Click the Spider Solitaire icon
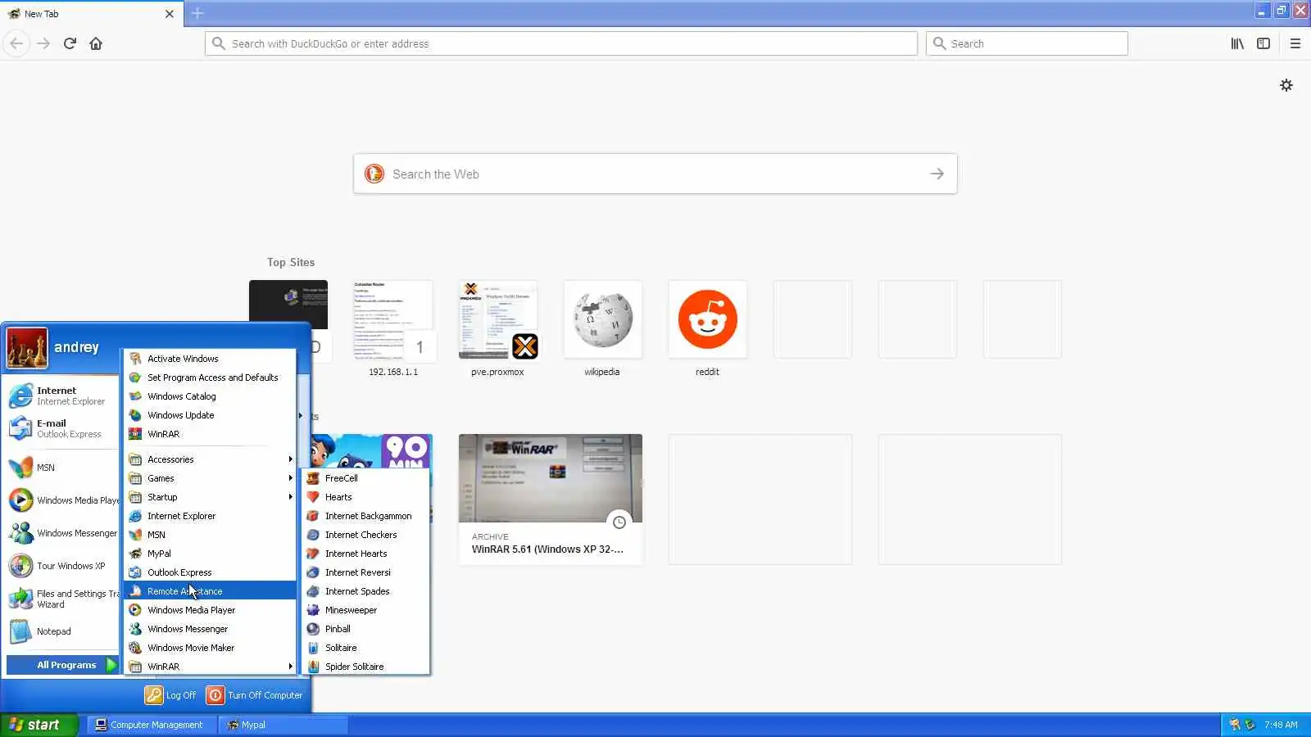 312,667
